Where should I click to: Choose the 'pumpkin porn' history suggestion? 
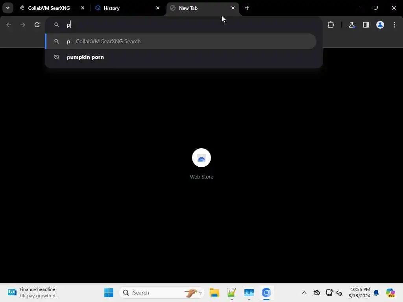181,57
